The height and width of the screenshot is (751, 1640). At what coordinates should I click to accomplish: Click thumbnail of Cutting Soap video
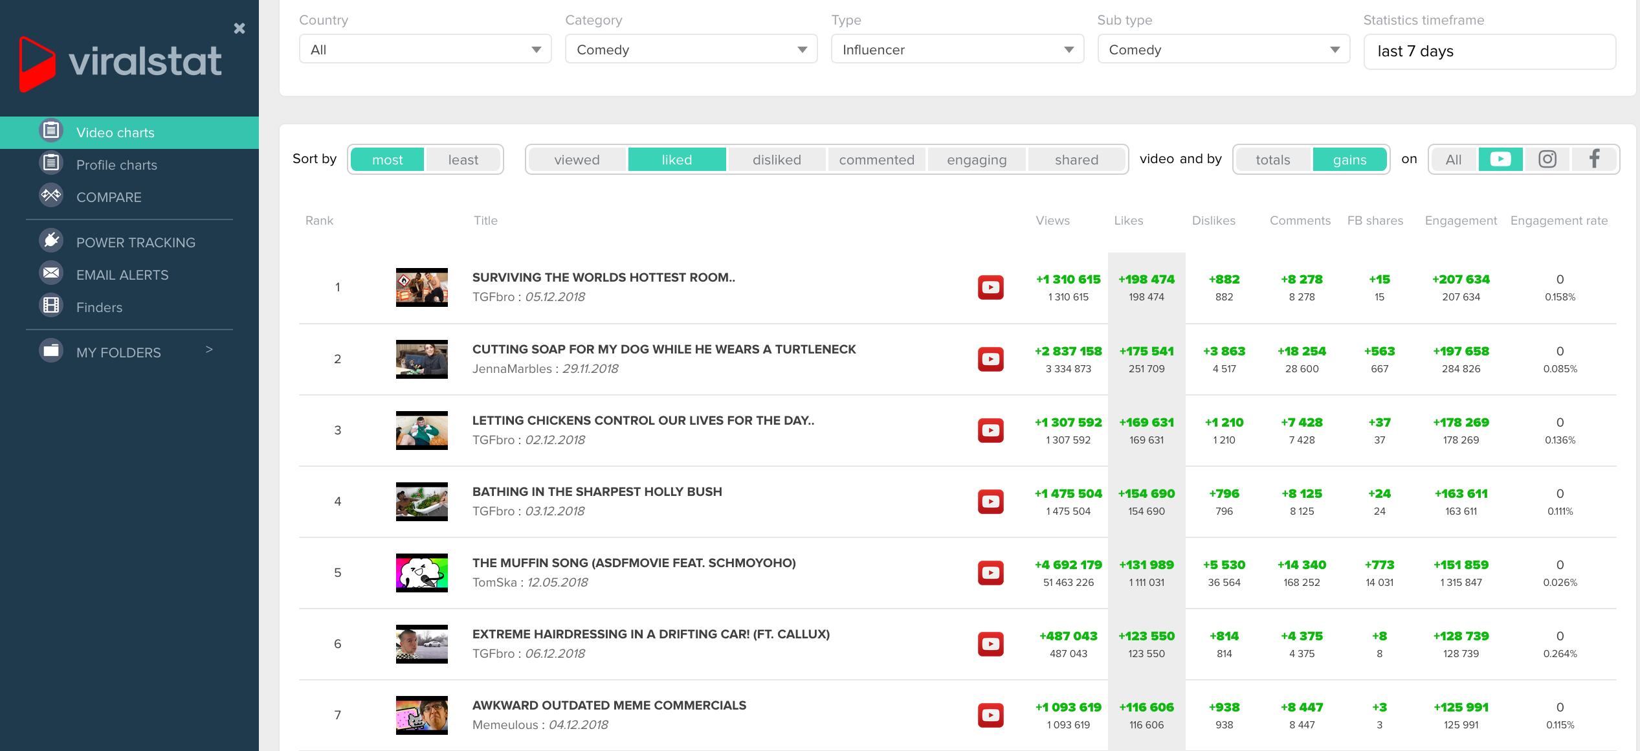click(421, 359)
